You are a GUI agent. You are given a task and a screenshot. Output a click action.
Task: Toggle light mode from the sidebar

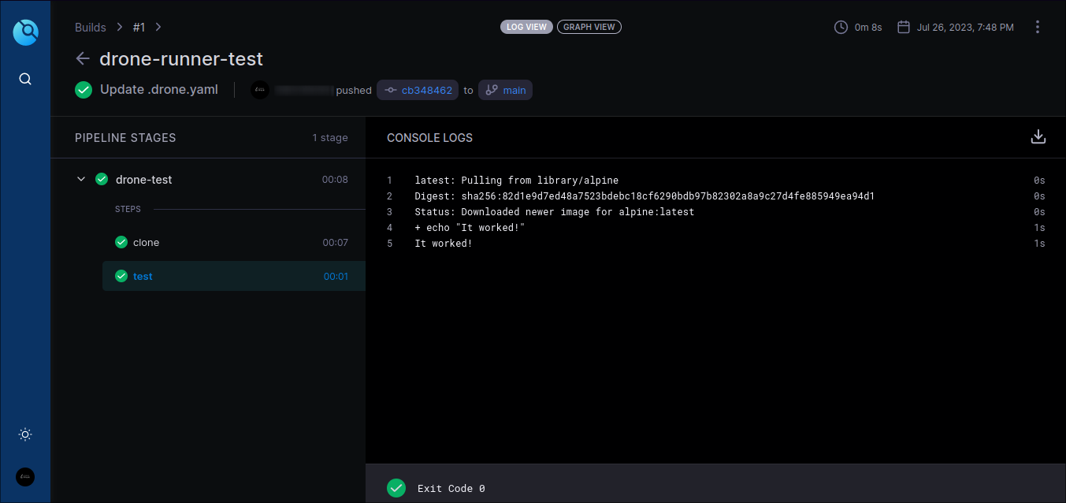point(24,434)
